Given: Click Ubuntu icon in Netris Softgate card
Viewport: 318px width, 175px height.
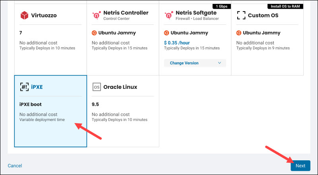Looking at the screenshot, I should 166,33.
